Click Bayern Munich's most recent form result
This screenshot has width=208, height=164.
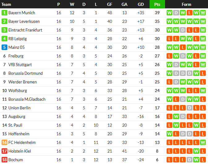click(203, 13)
